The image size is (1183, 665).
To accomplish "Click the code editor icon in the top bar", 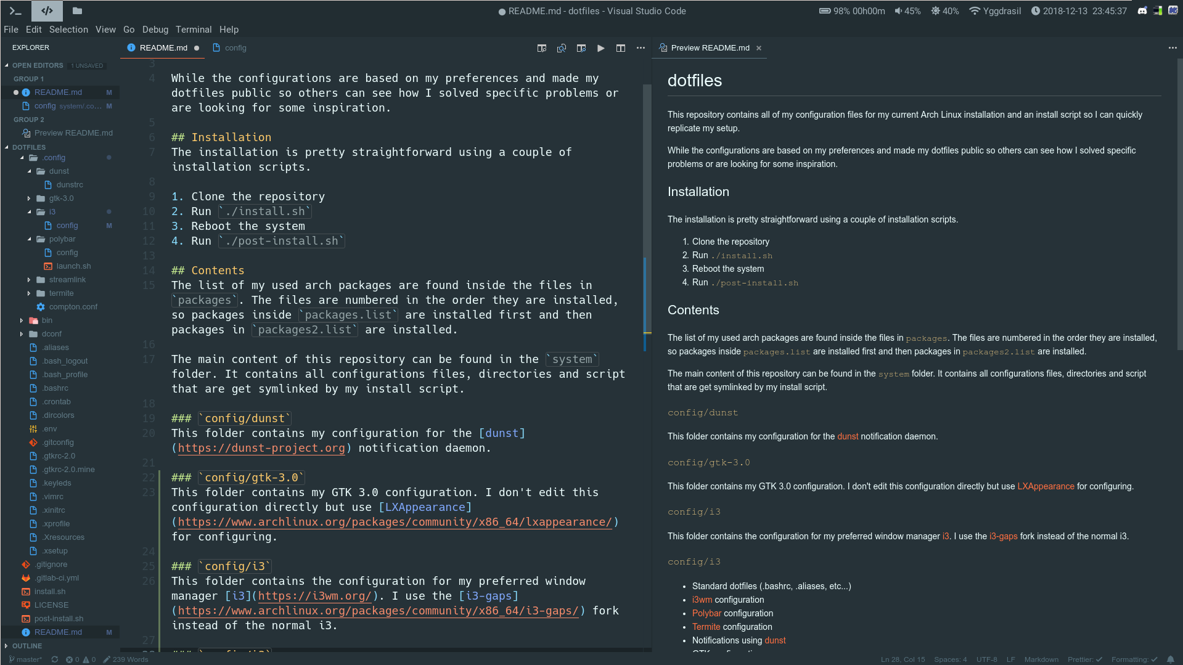I will (47, 10).
